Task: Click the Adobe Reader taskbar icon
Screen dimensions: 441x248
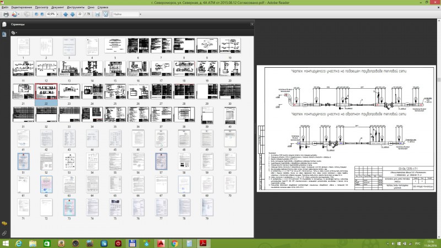Action: pyautogui.click(x=203, y=243)
